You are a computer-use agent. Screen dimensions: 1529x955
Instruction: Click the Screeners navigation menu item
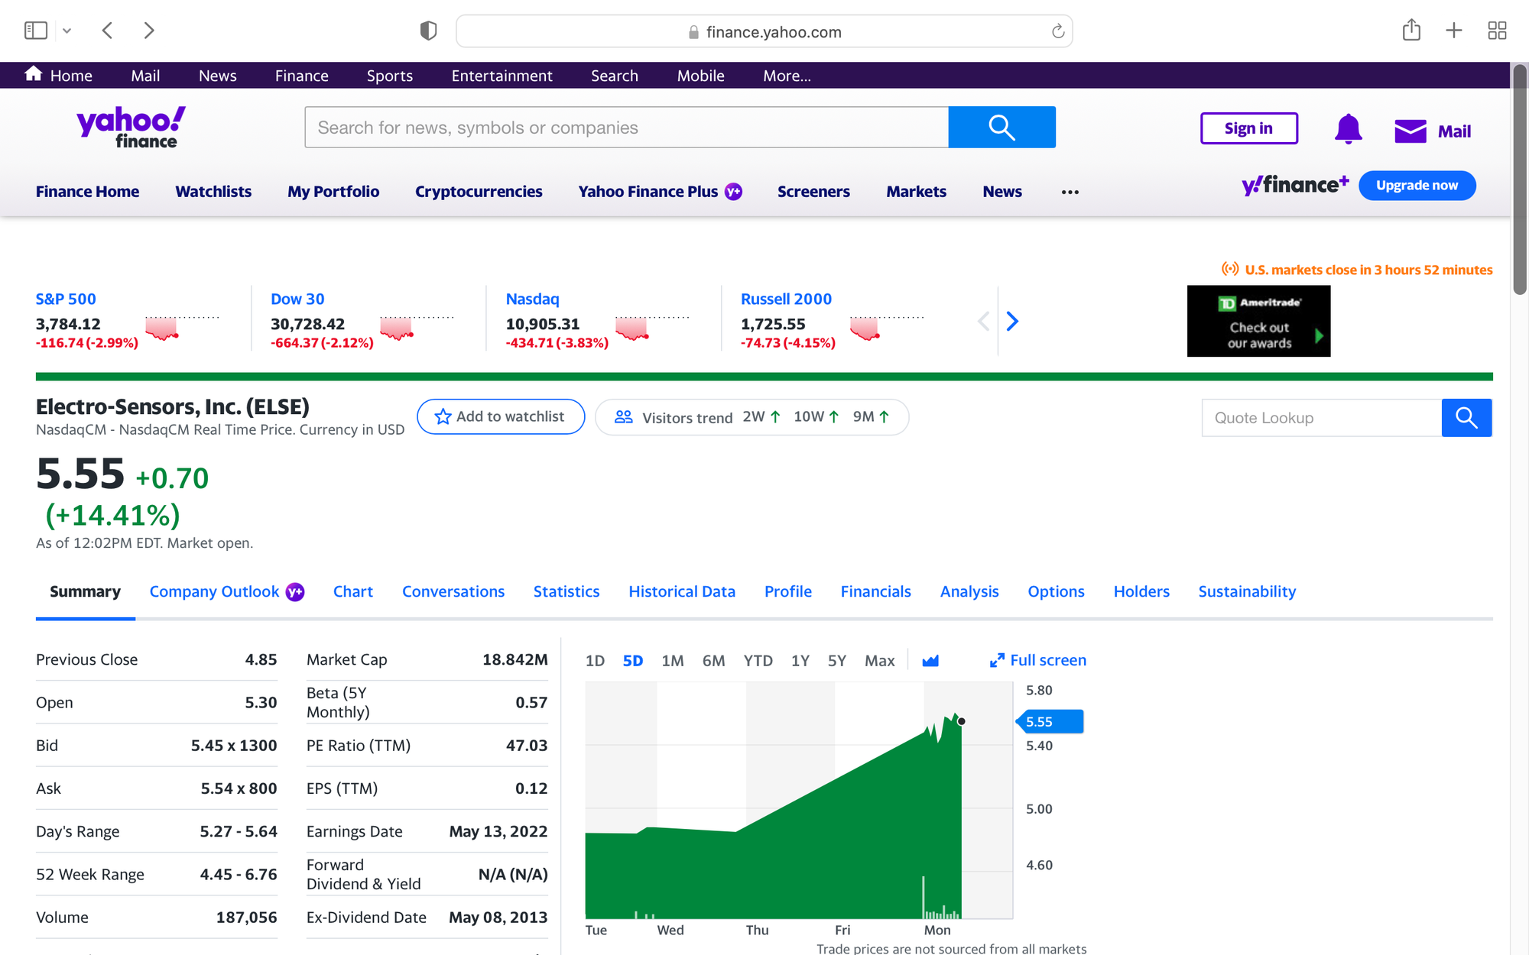[x=813, y=190]
